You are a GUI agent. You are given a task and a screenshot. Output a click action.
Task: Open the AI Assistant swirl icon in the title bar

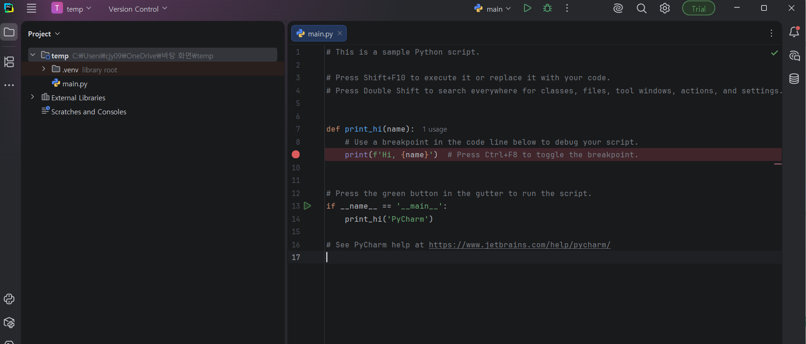pos(618,8)
